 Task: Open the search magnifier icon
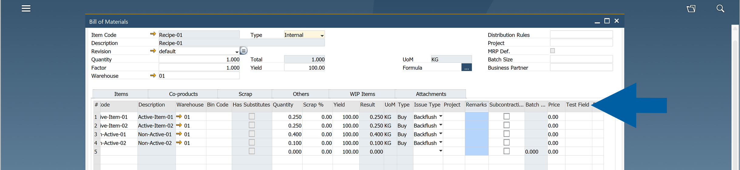pos(720,8)
